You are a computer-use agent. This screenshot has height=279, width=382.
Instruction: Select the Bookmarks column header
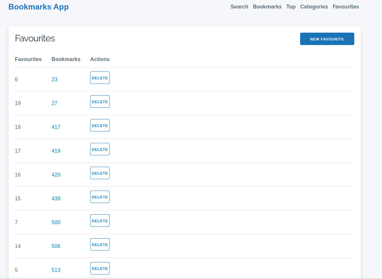point(66,59)
